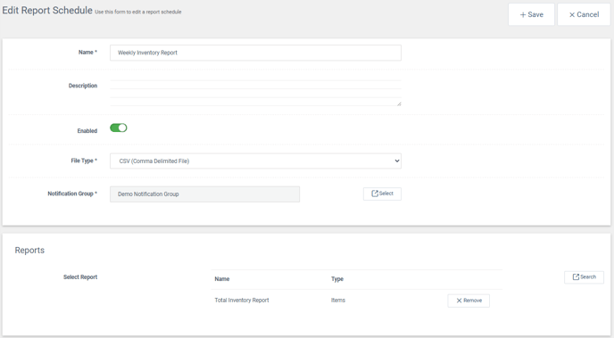
Task: Click the X icon beside Remove
Action: click(x=459, y=301)
